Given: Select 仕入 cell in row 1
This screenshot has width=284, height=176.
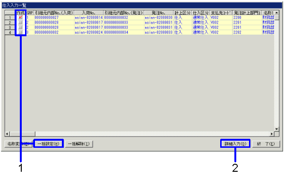Looking at the screenshot, I should pyautogui.click(x=182, y=17).
